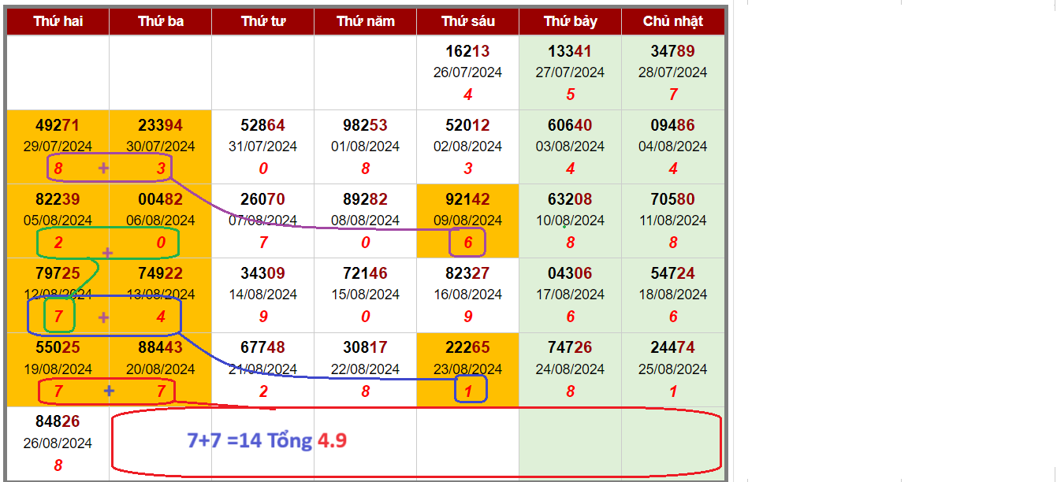Select the Thứ ba column header
This screenshot has height=482, width=1057.
coord(160,21)
